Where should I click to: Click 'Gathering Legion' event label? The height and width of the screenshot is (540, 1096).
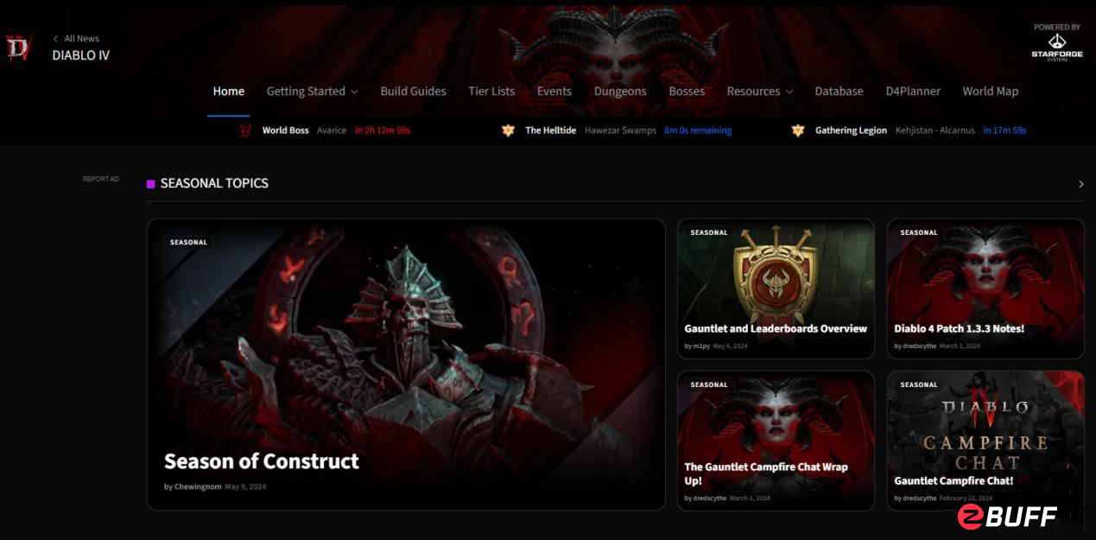point(851,130)
